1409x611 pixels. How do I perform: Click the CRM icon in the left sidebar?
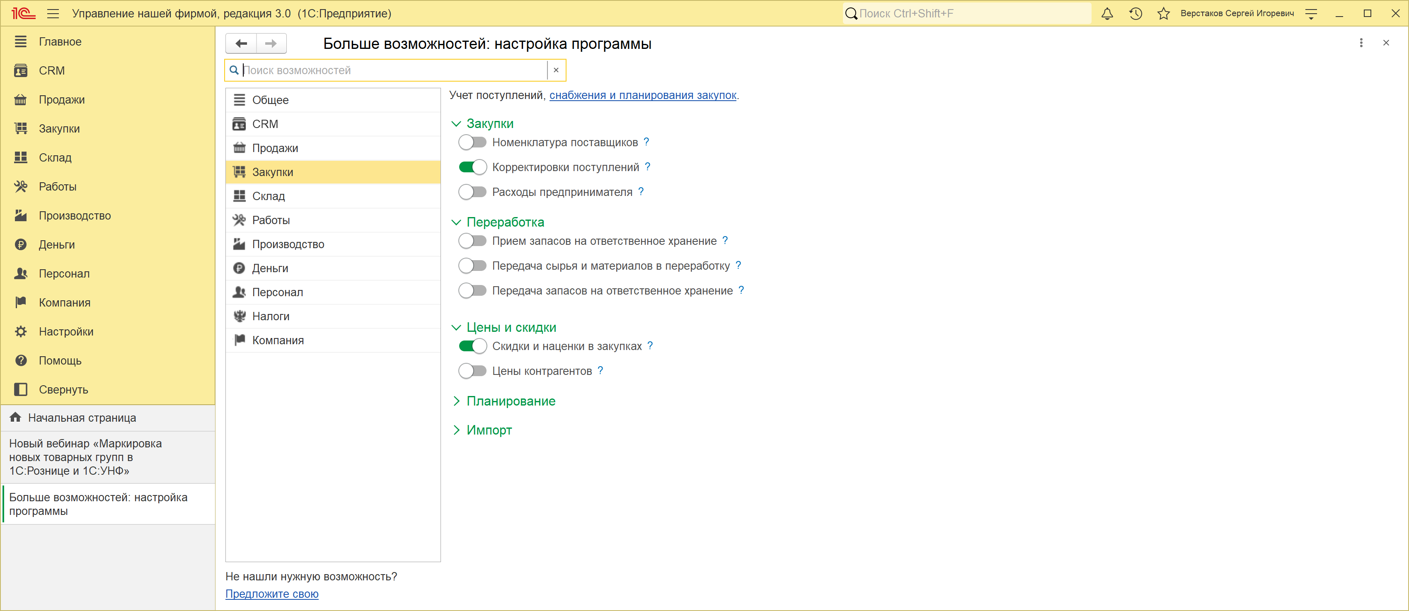[21, 70]
